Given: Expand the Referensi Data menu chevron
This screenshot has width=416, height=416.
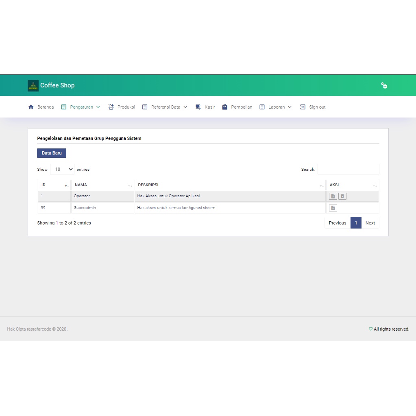Looking at the screenshot, I should click(x=185, y=107).
